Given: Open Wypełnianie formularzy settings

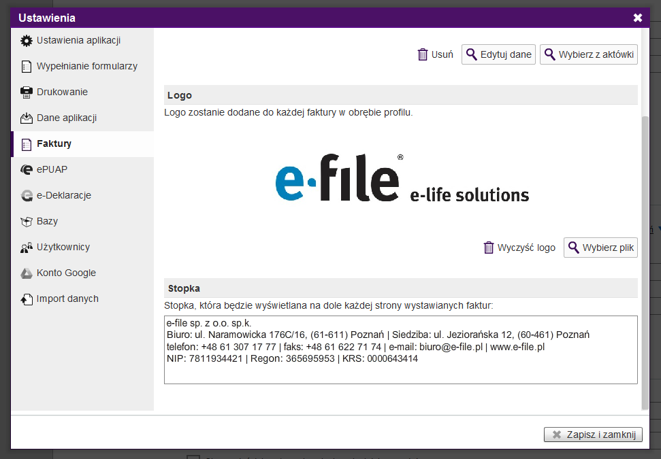Looking at the screenshot, I should tap(82, 66).
